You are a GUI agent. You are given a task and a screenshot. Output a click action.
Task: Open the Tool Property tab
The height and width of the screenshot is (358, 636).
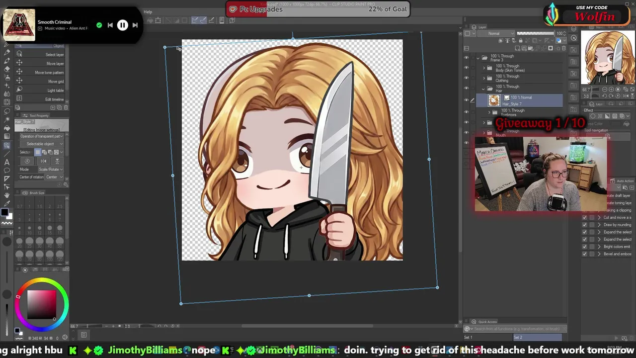[35, 116]
